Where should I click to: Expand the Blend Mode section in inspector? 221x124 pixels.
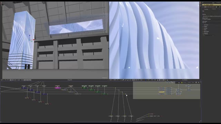click(x=206, y=31)
